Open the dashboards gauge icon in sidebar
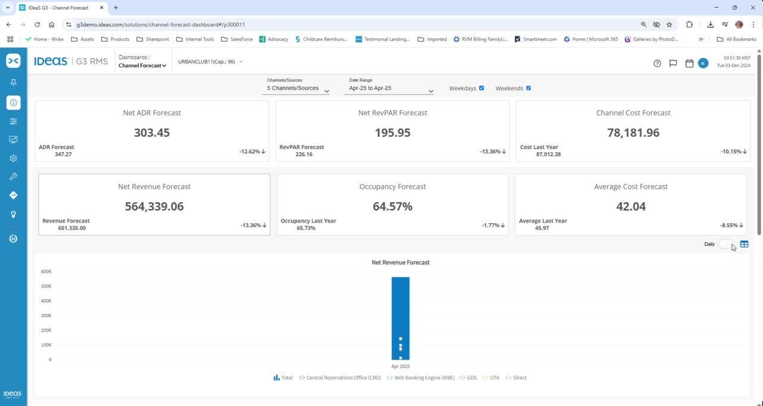The height and width of the screenshot is (406, 763). (13, 102)
